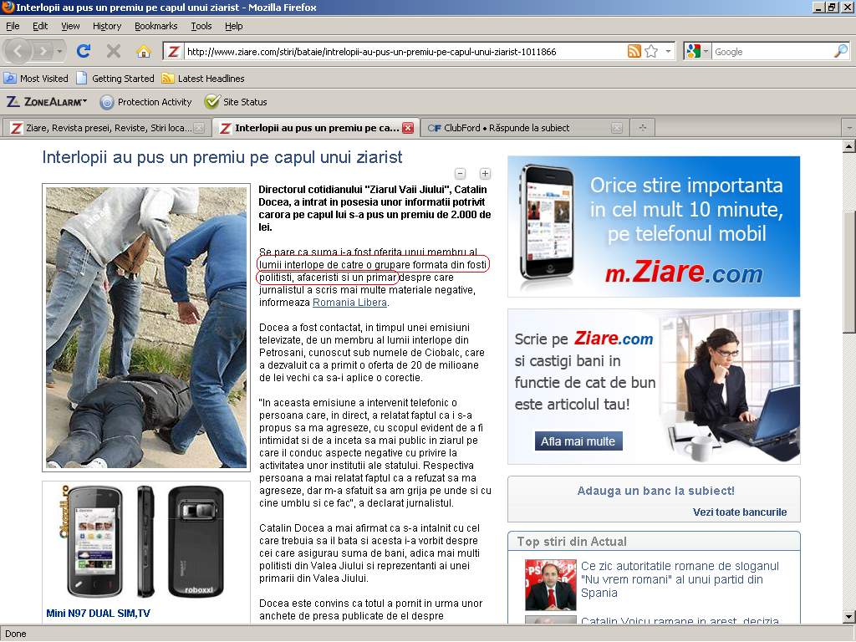Increase article text size with plus button

[485, 174]
